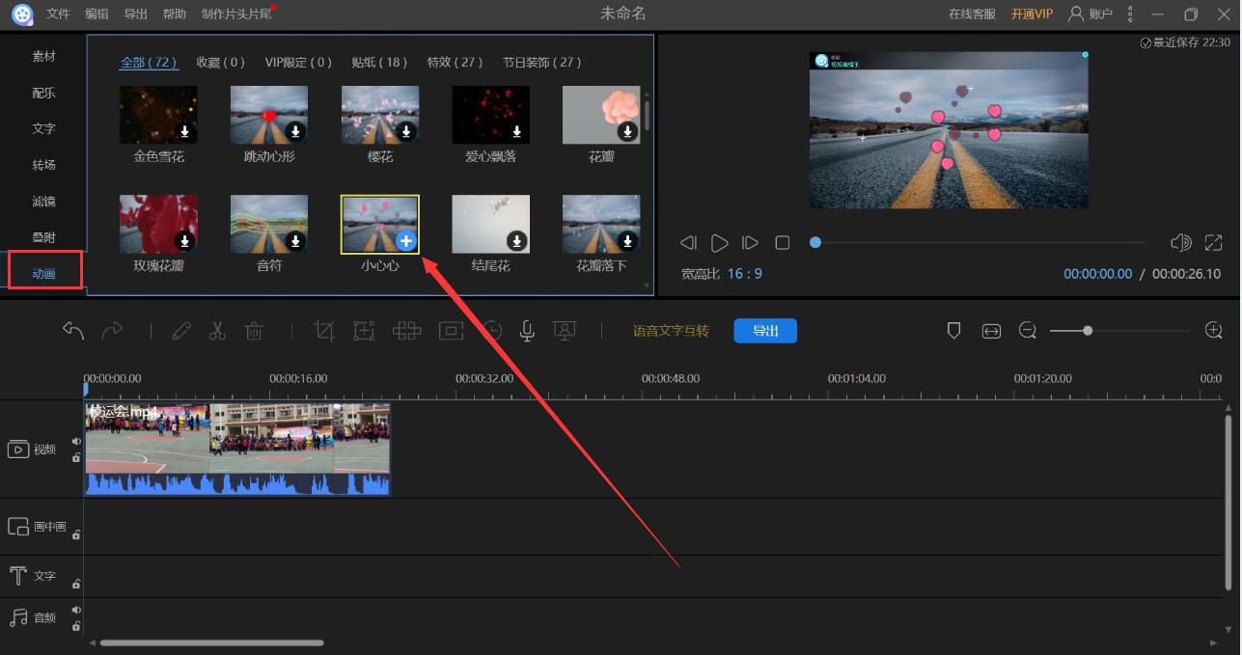Open the 16 : 9 aspect ratio selector
Screen dimensions: 1242x655
point(744,274)
